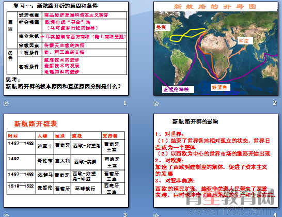This screenshot has height=217, width=282.
Task: Click the 麦哲伦 cell in the route table
Action: click(45, 188)
